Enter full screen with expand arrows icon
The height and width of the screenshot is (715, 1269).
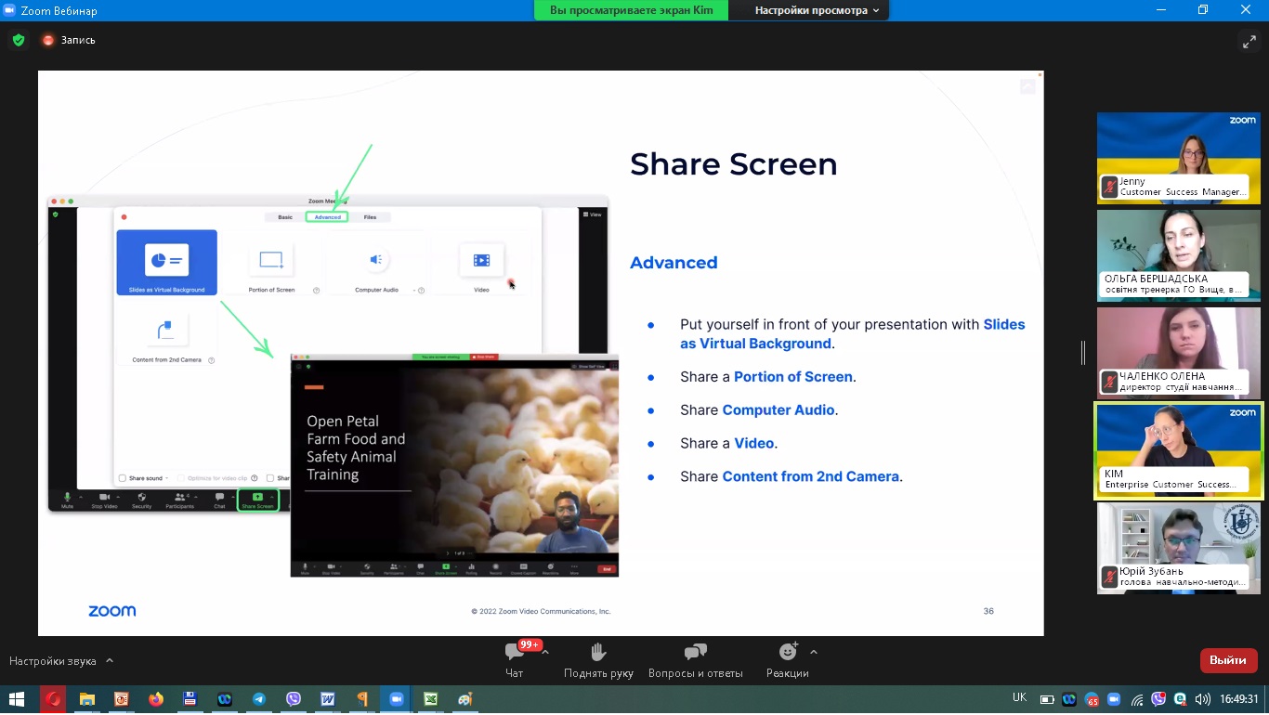click(1249, 41)
